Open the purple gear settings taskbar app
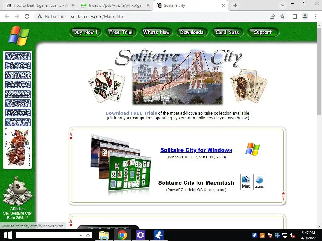 pyautogui.click(x=141, y=235)
